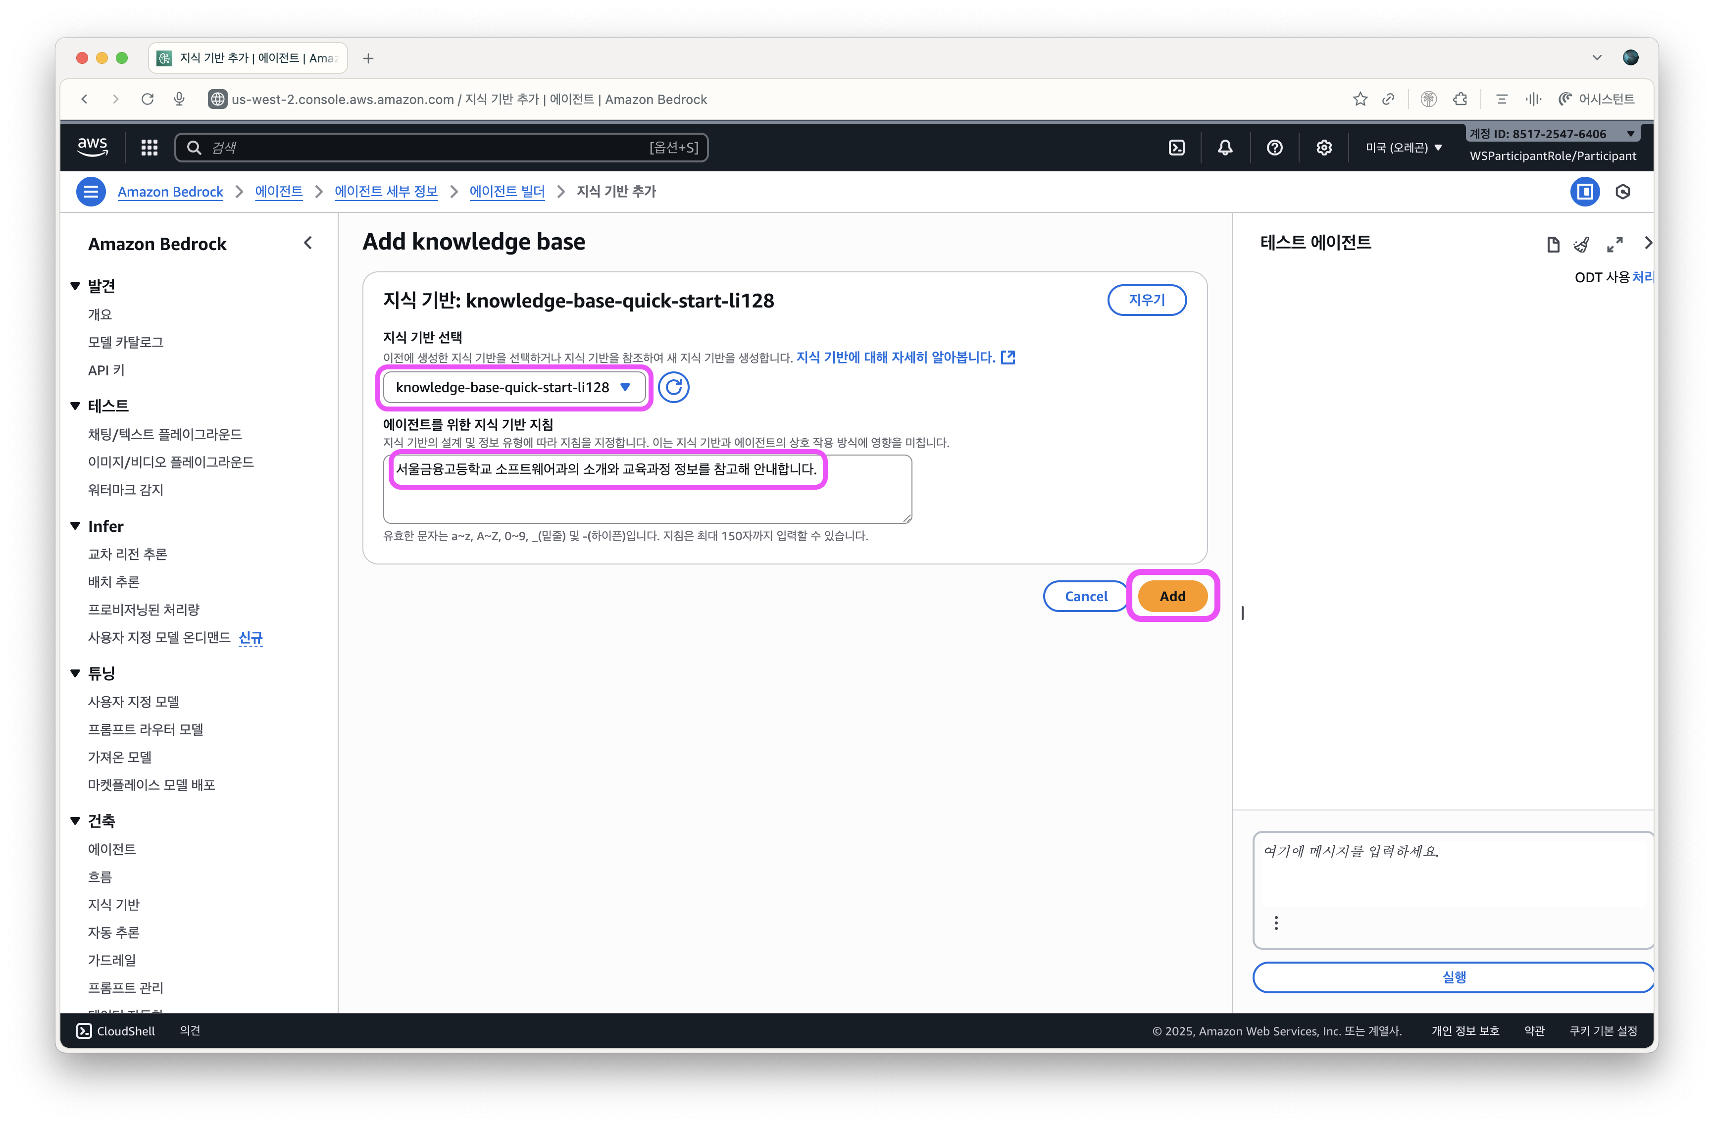Click the AWS search field
Viewport: 1714px width, 1126px height.
tap(442, 148)
